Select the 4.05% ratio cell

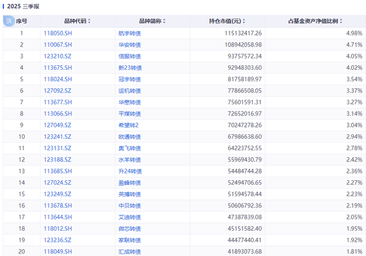pos(354,57)
